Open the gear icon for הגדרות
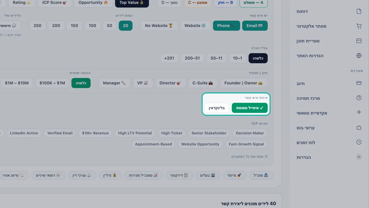369x208 pixels. (359, 157)
